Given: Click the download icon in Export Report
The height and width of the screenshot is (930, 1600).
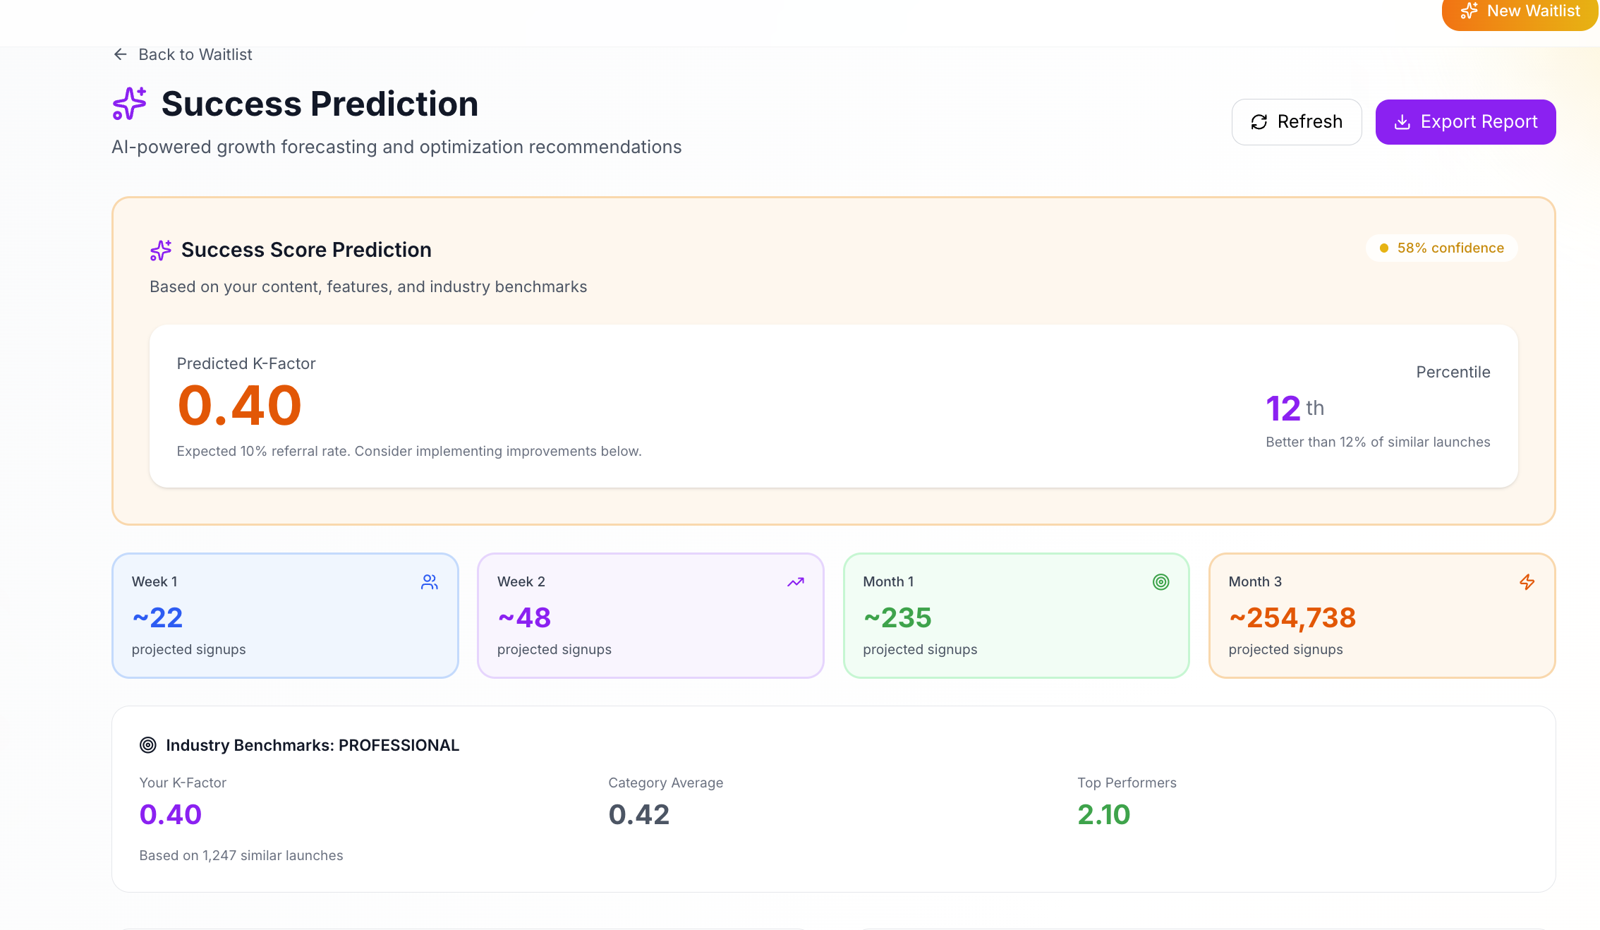Looking at the screenshot, I should (x=1402, y=122).
